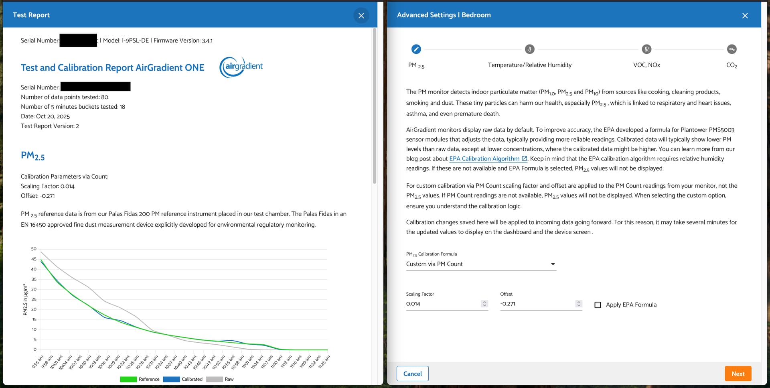Screen dimensions: 770x388
Task: Switch to the VOC, NOx step label
Action: [x=646, y=65]
